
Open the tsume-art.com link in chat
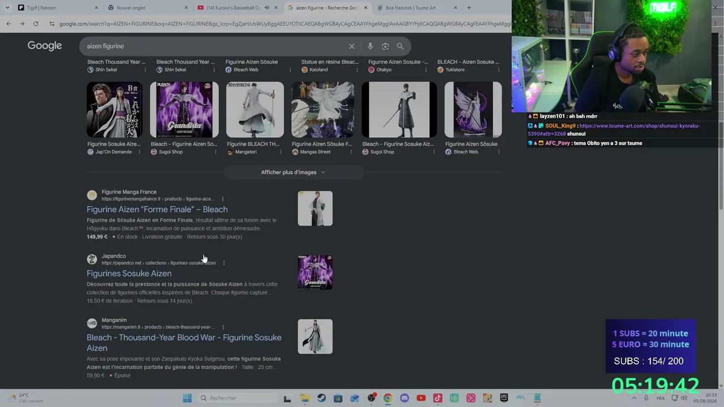click(614, 129)
